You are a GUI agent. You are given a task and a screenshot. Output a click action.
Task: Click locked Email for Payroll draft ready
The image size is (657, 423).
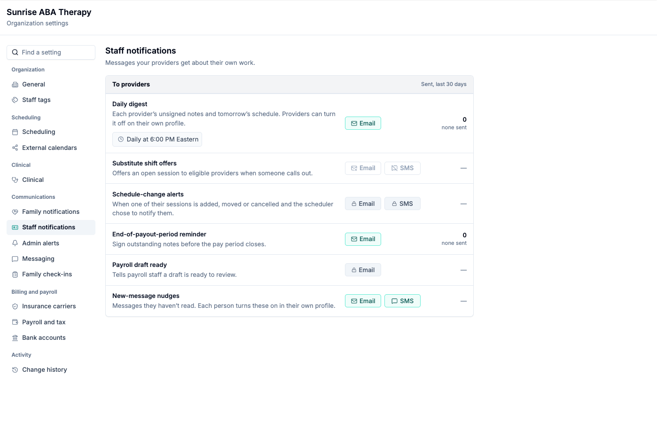363,270
